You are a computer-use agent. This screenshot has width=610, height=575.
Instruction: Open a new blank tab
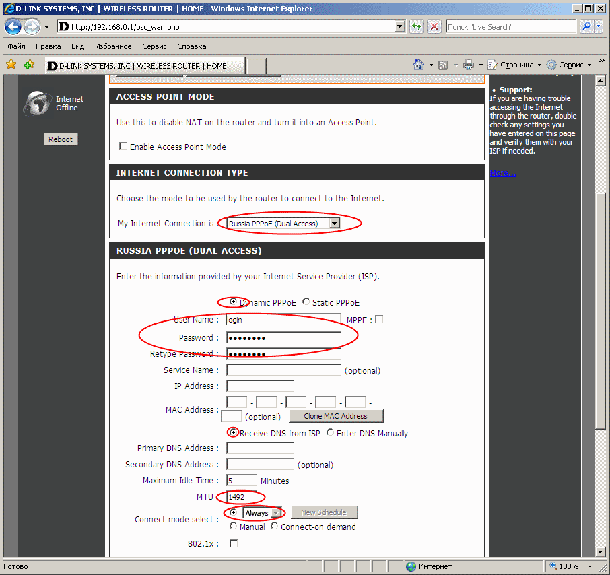[x=257, y=66]
